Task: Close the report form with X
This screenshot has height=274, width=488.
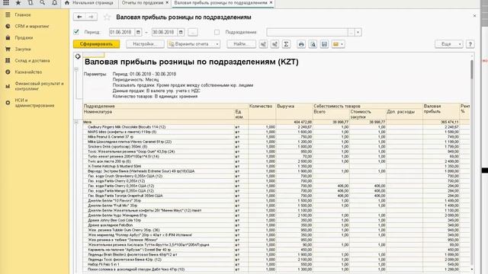Action: (x=474, y=16)
